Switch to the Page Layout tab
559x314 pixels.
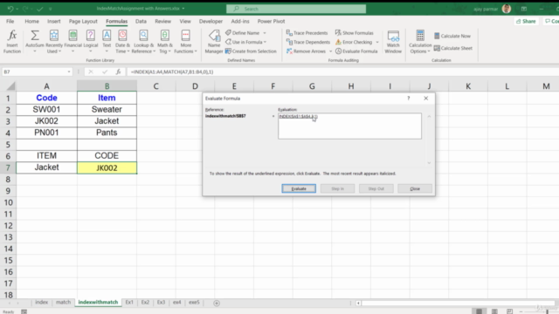(83, 21)
